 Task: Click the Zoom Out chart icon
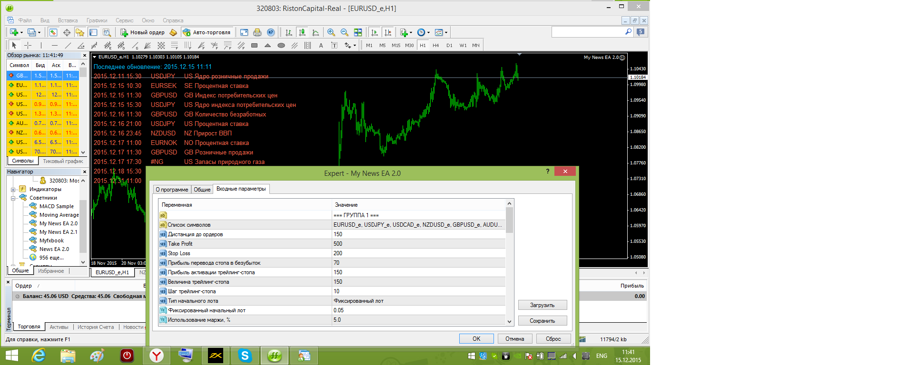345,32
